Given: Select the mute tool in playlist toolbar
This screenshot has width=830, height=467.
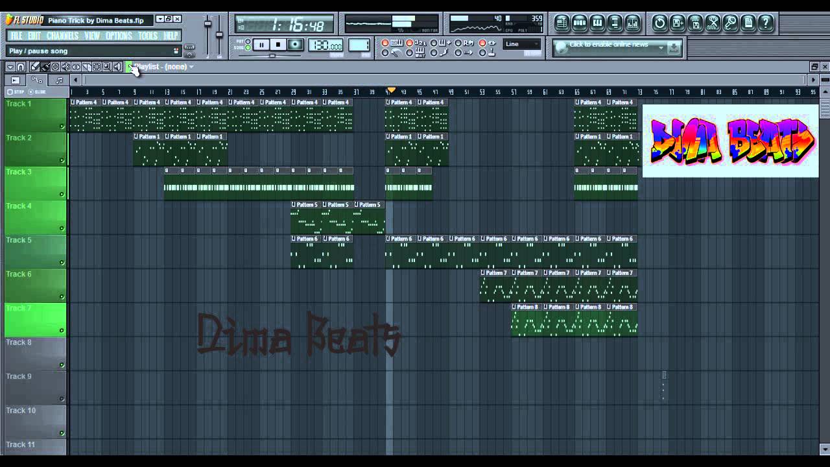Looking at the screenshot, I should click(x=65, y=67).
